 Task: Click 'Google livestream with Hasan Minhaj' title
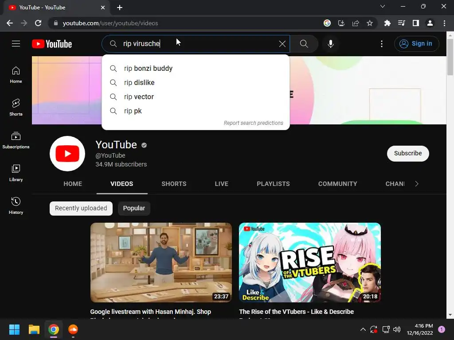(x=151, y=312)
